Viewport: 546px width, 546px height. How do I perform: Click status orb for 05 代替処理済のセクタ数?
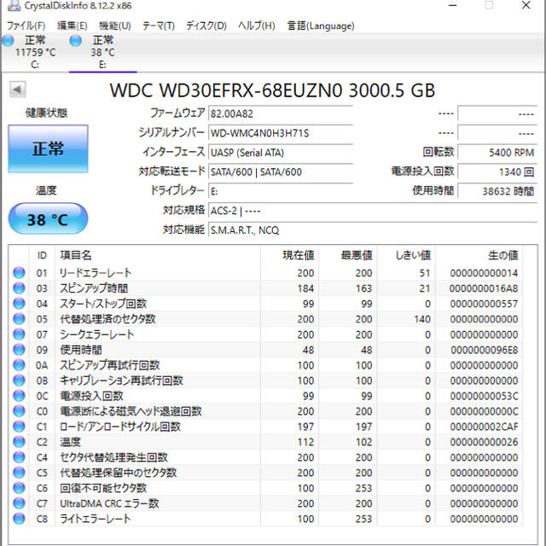[x=19, y=318]
